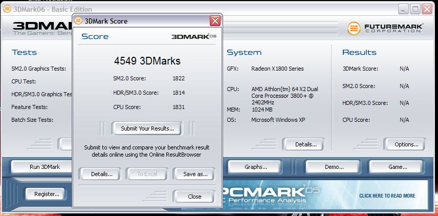Click the AMD Athlon 64 X2 CPU text
438x216 pixels.
[x=284, y=96]
